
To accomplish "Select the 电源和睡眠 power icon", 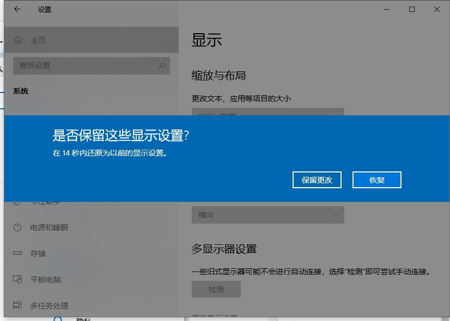I will [16, 227].
